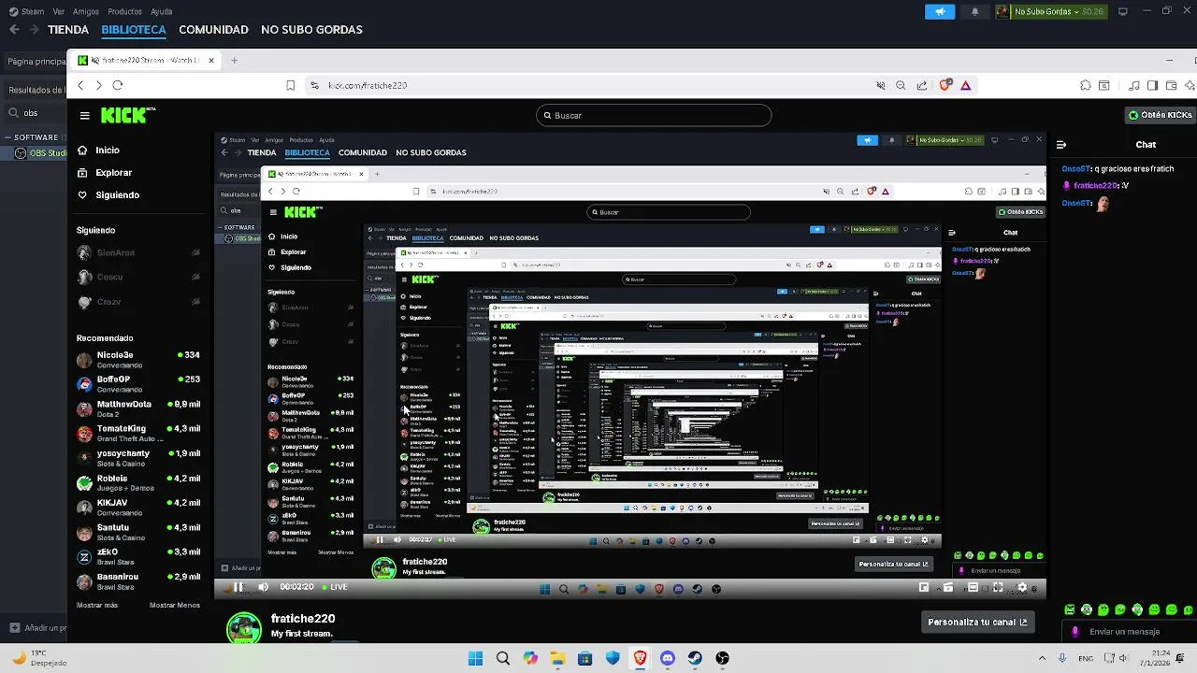Toggle microphone icon in Windows system tray

[x=1061, y=658]
